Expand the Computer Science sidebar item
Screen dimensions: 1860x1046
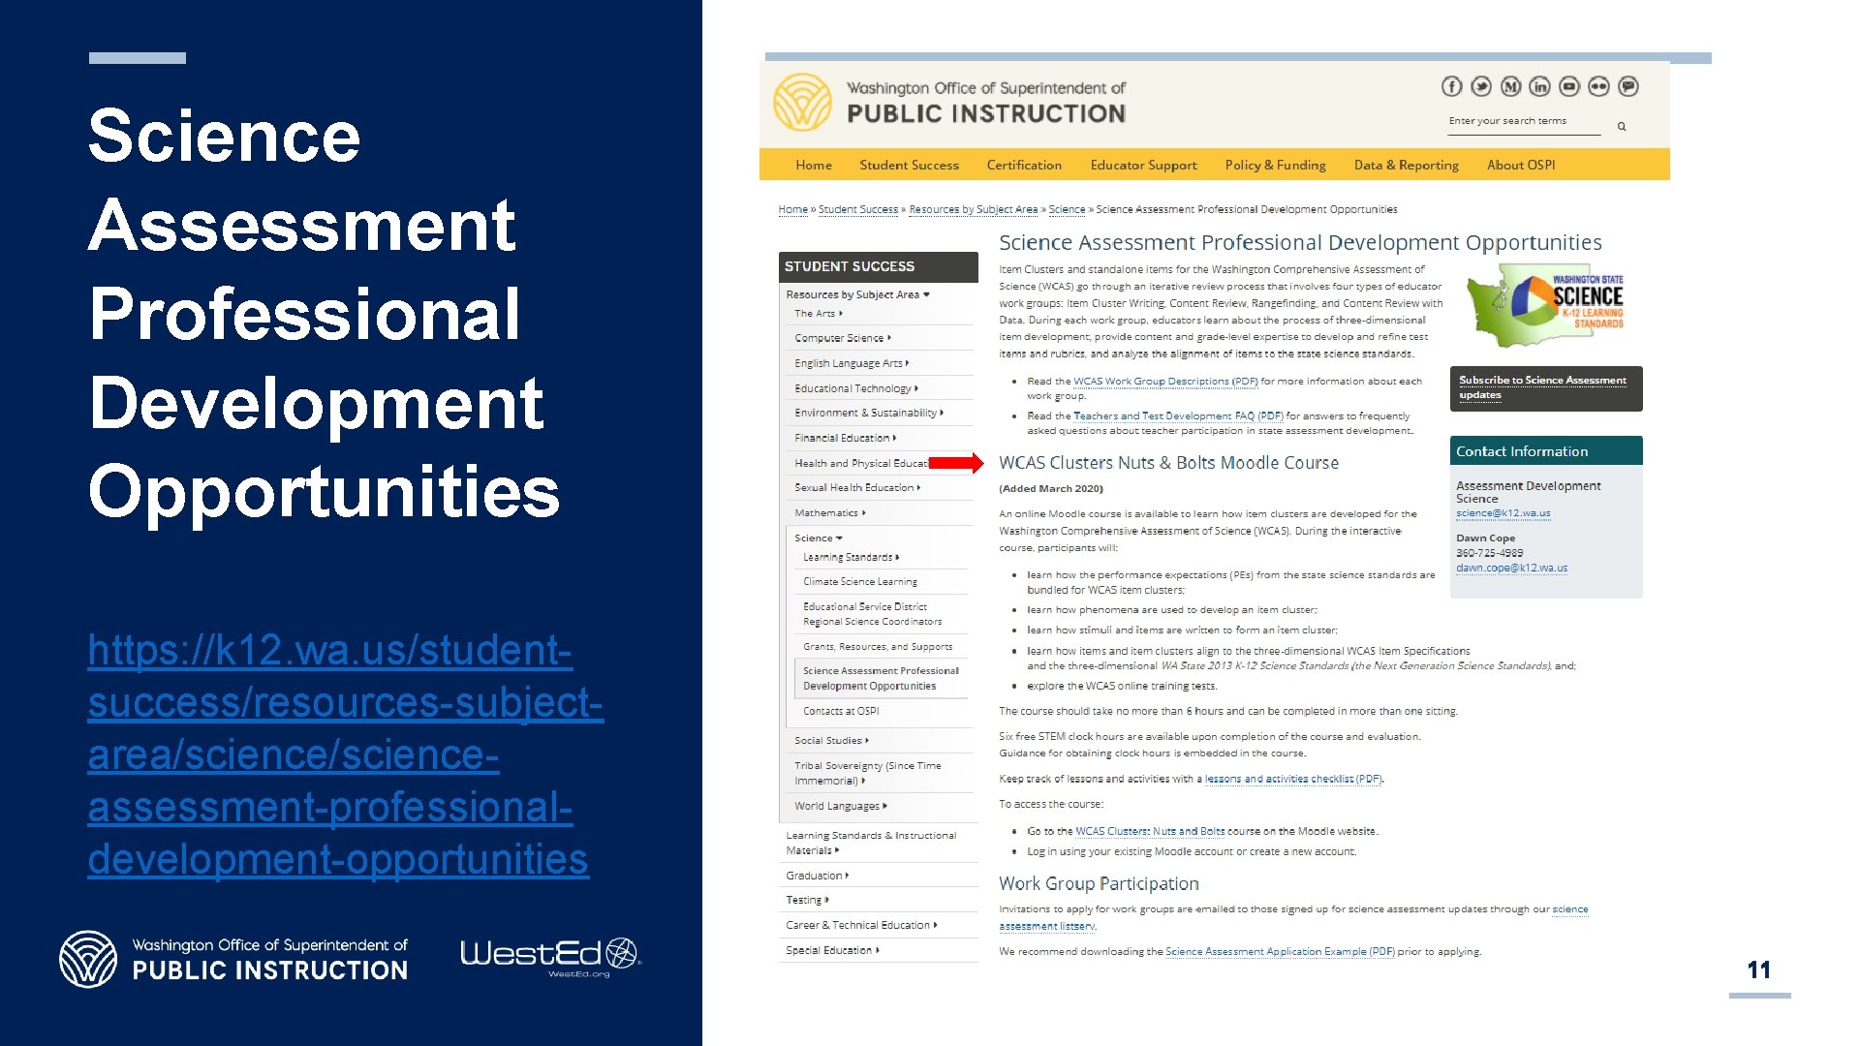842,338
